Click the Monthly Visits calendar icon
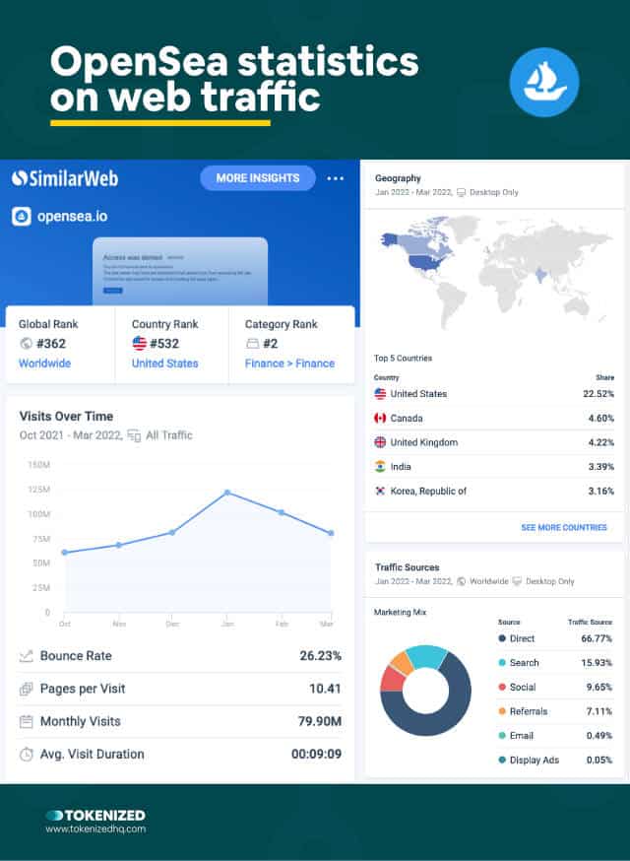This screenshot has height=861, width=630. (26, 721)
